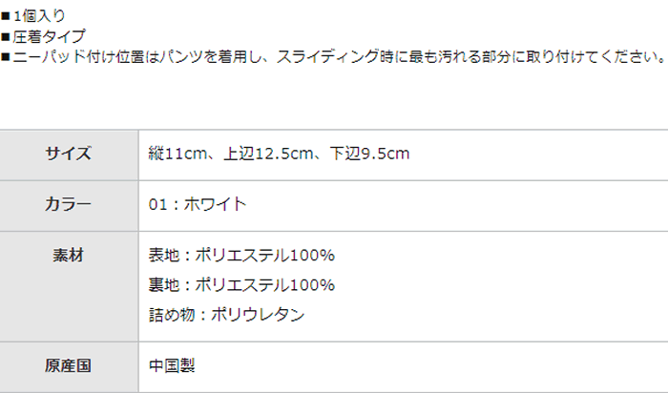Select the 素材 header cell

(x=68, y=256)
